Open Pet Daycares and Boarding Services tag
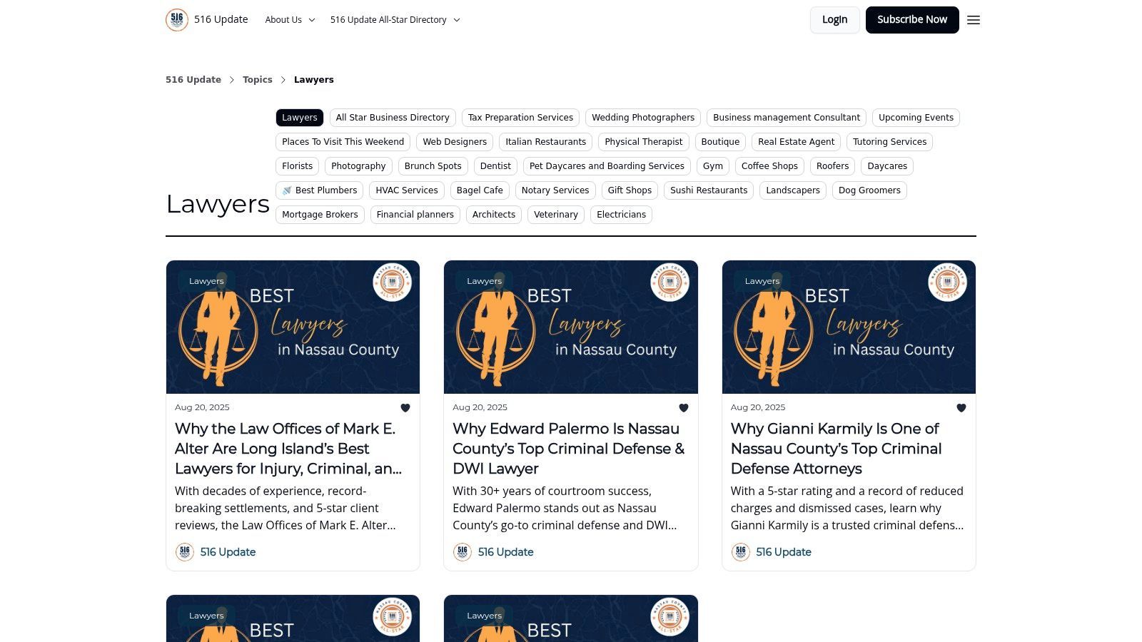 click(607, 166)
